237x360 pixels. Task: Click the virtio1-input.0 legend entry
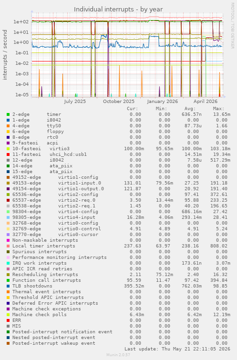click(57, 183)
